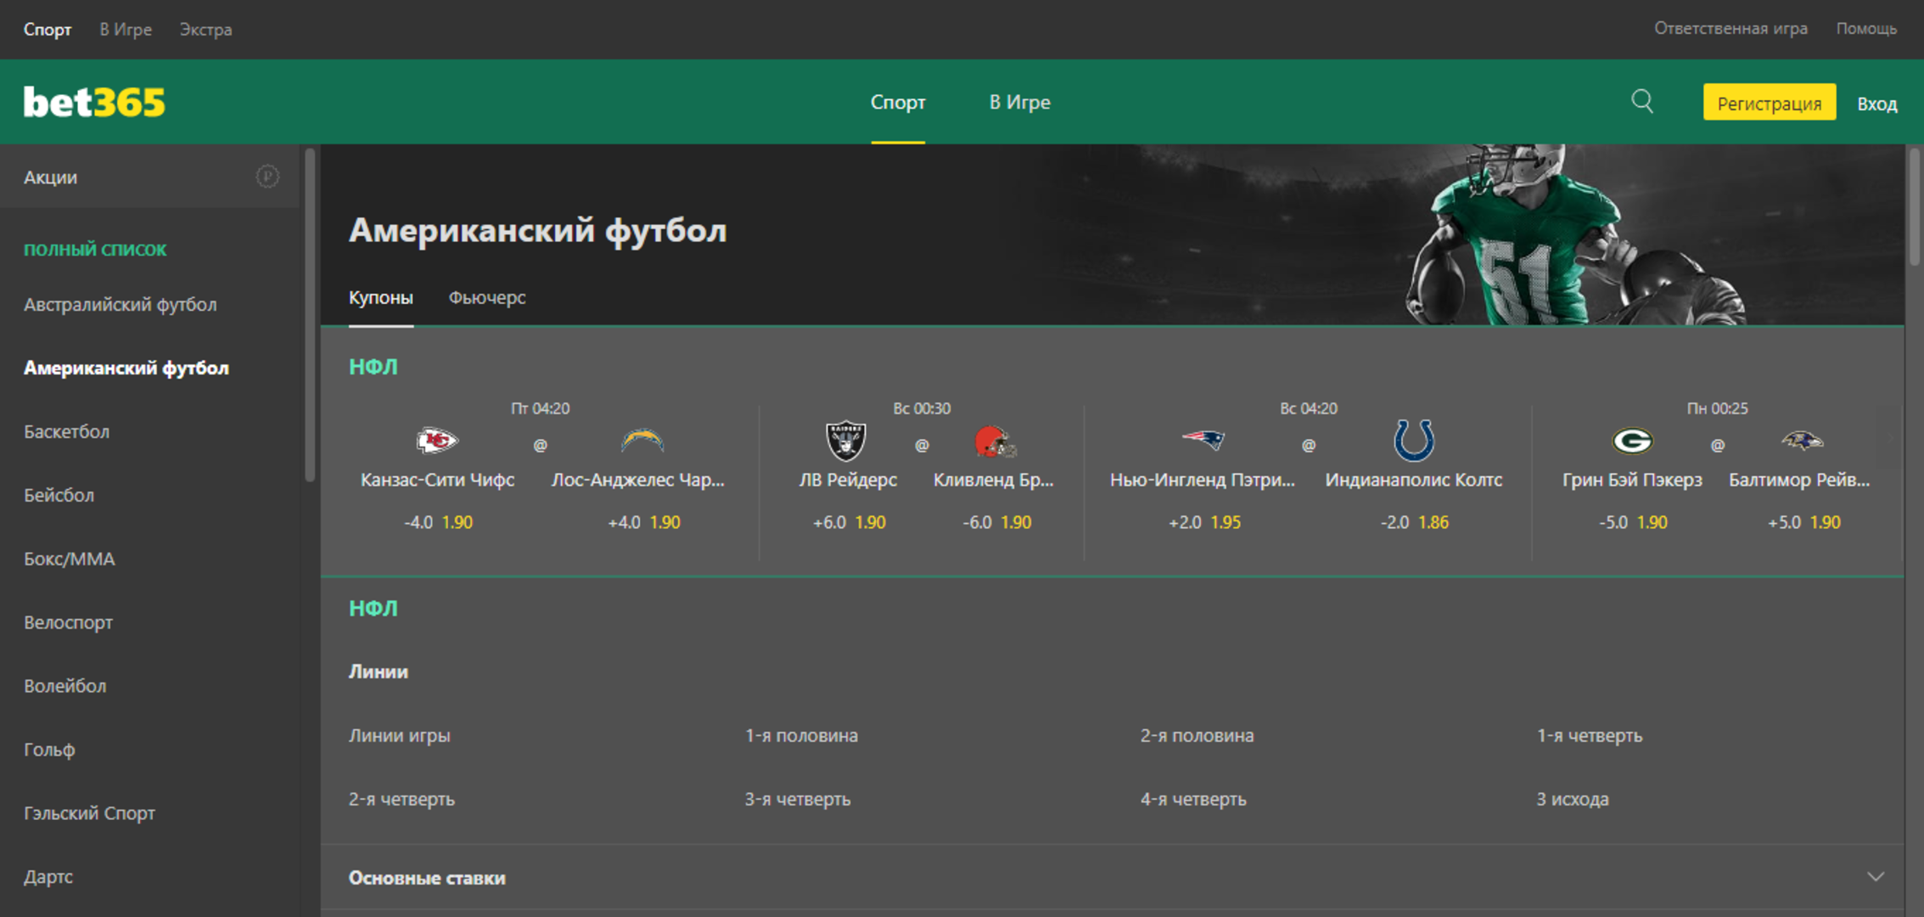Click the yellow Регистрация button
1924x917 pixels.
tap(1770, 102)
